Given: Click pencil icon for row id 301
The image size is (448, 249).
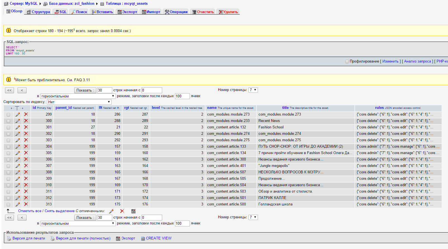Looking at the screenshot, I should click(18, 127).
